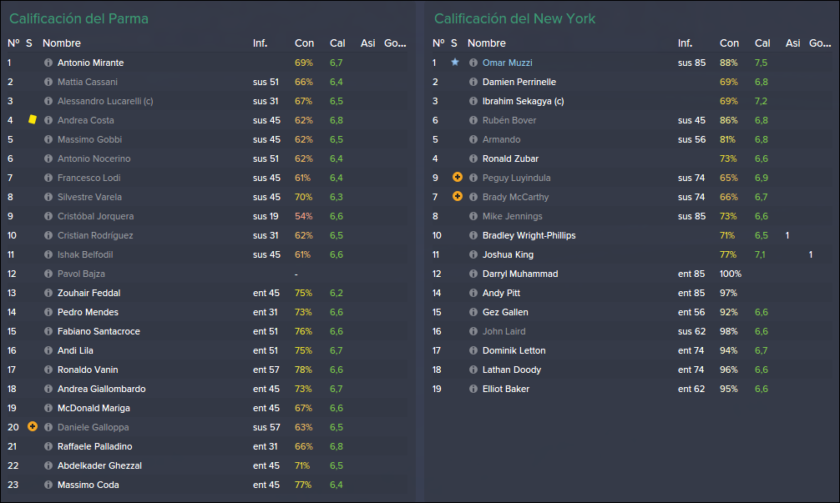Screen dimensions: 840x503
Task: Sort New York table by Nombre column
Action: coord(487,43)
